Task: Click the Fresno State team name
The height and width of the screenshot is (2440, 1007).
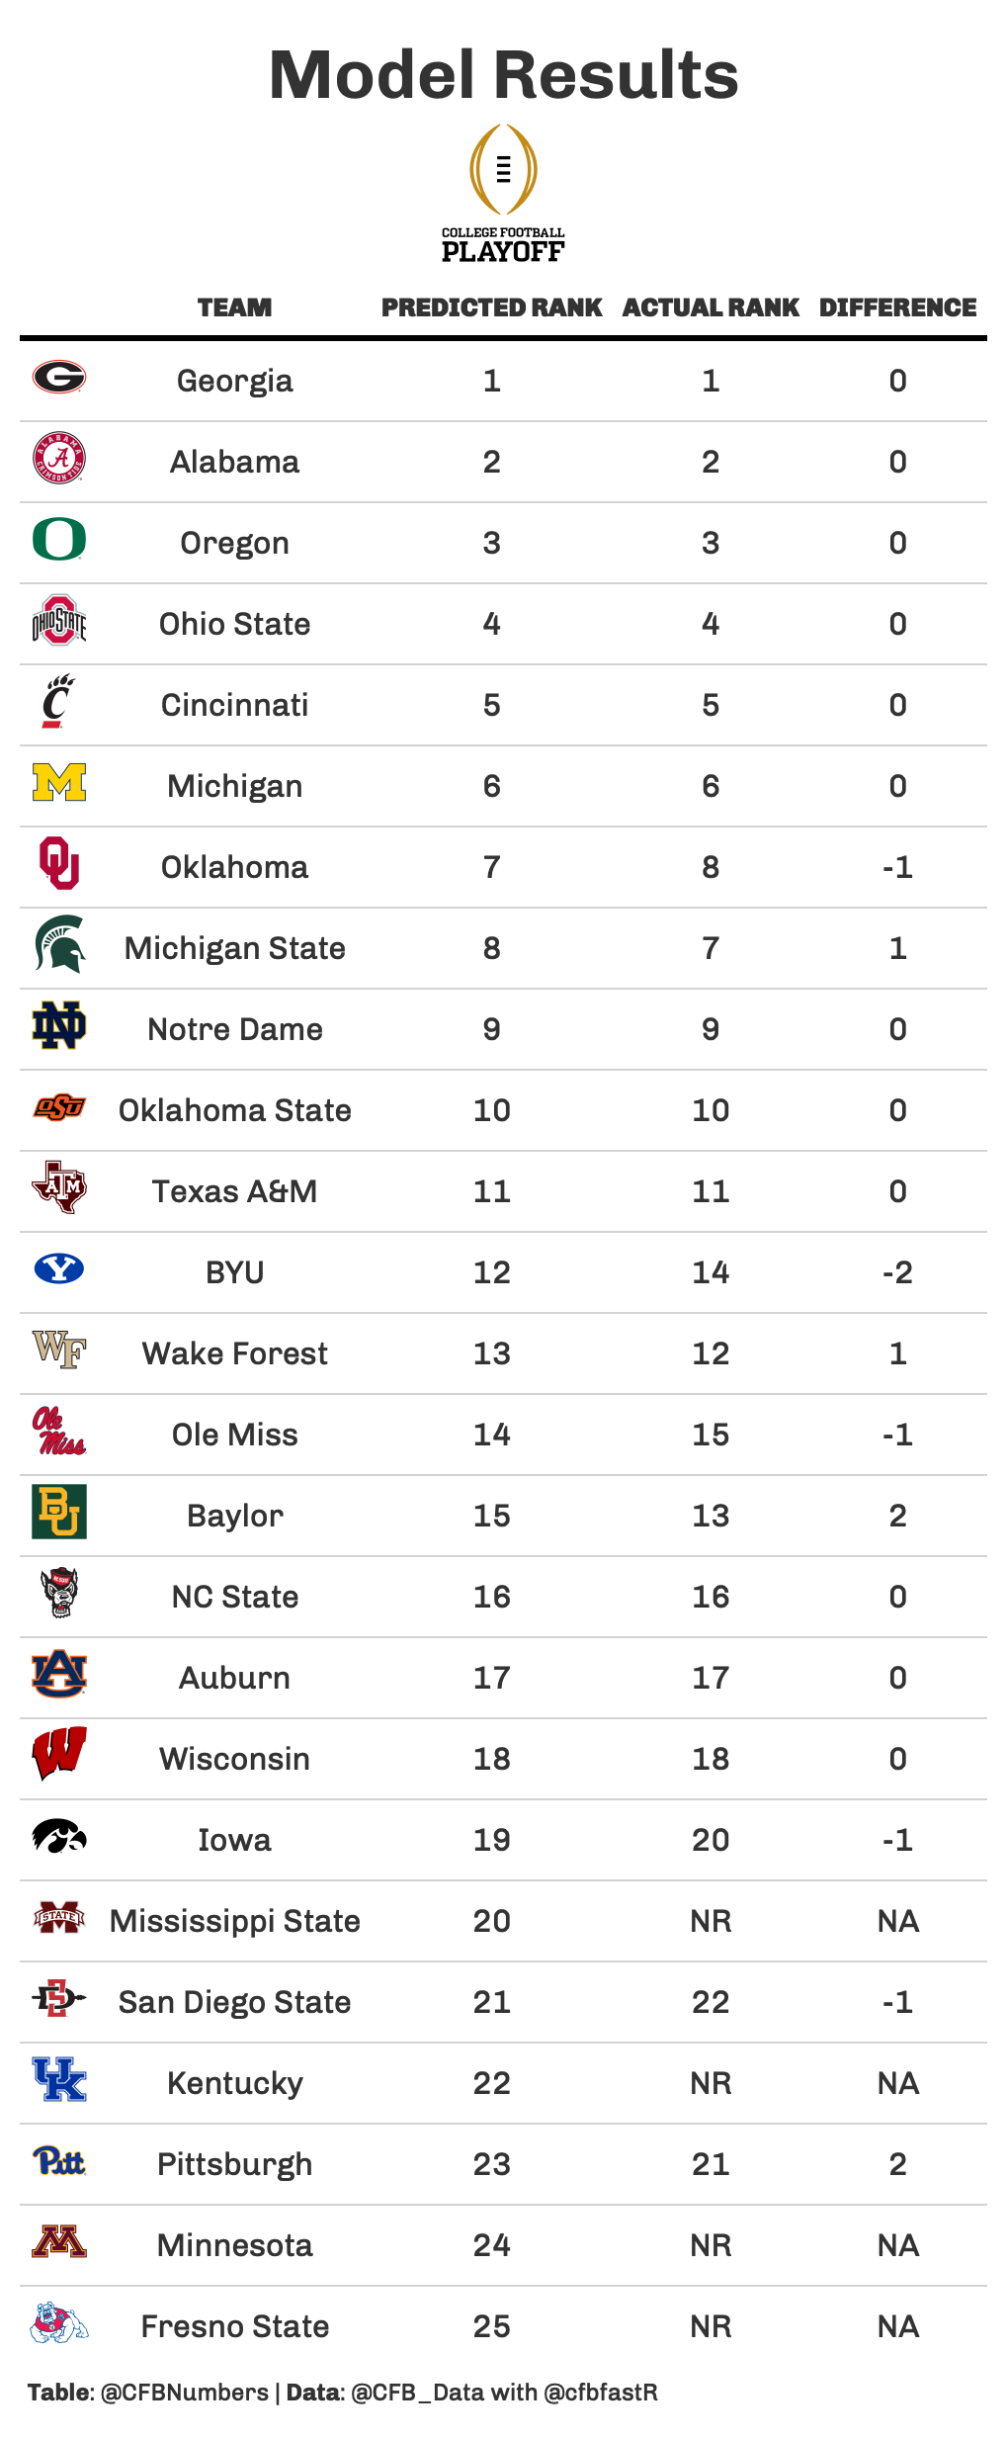Action: (235, 2326)
